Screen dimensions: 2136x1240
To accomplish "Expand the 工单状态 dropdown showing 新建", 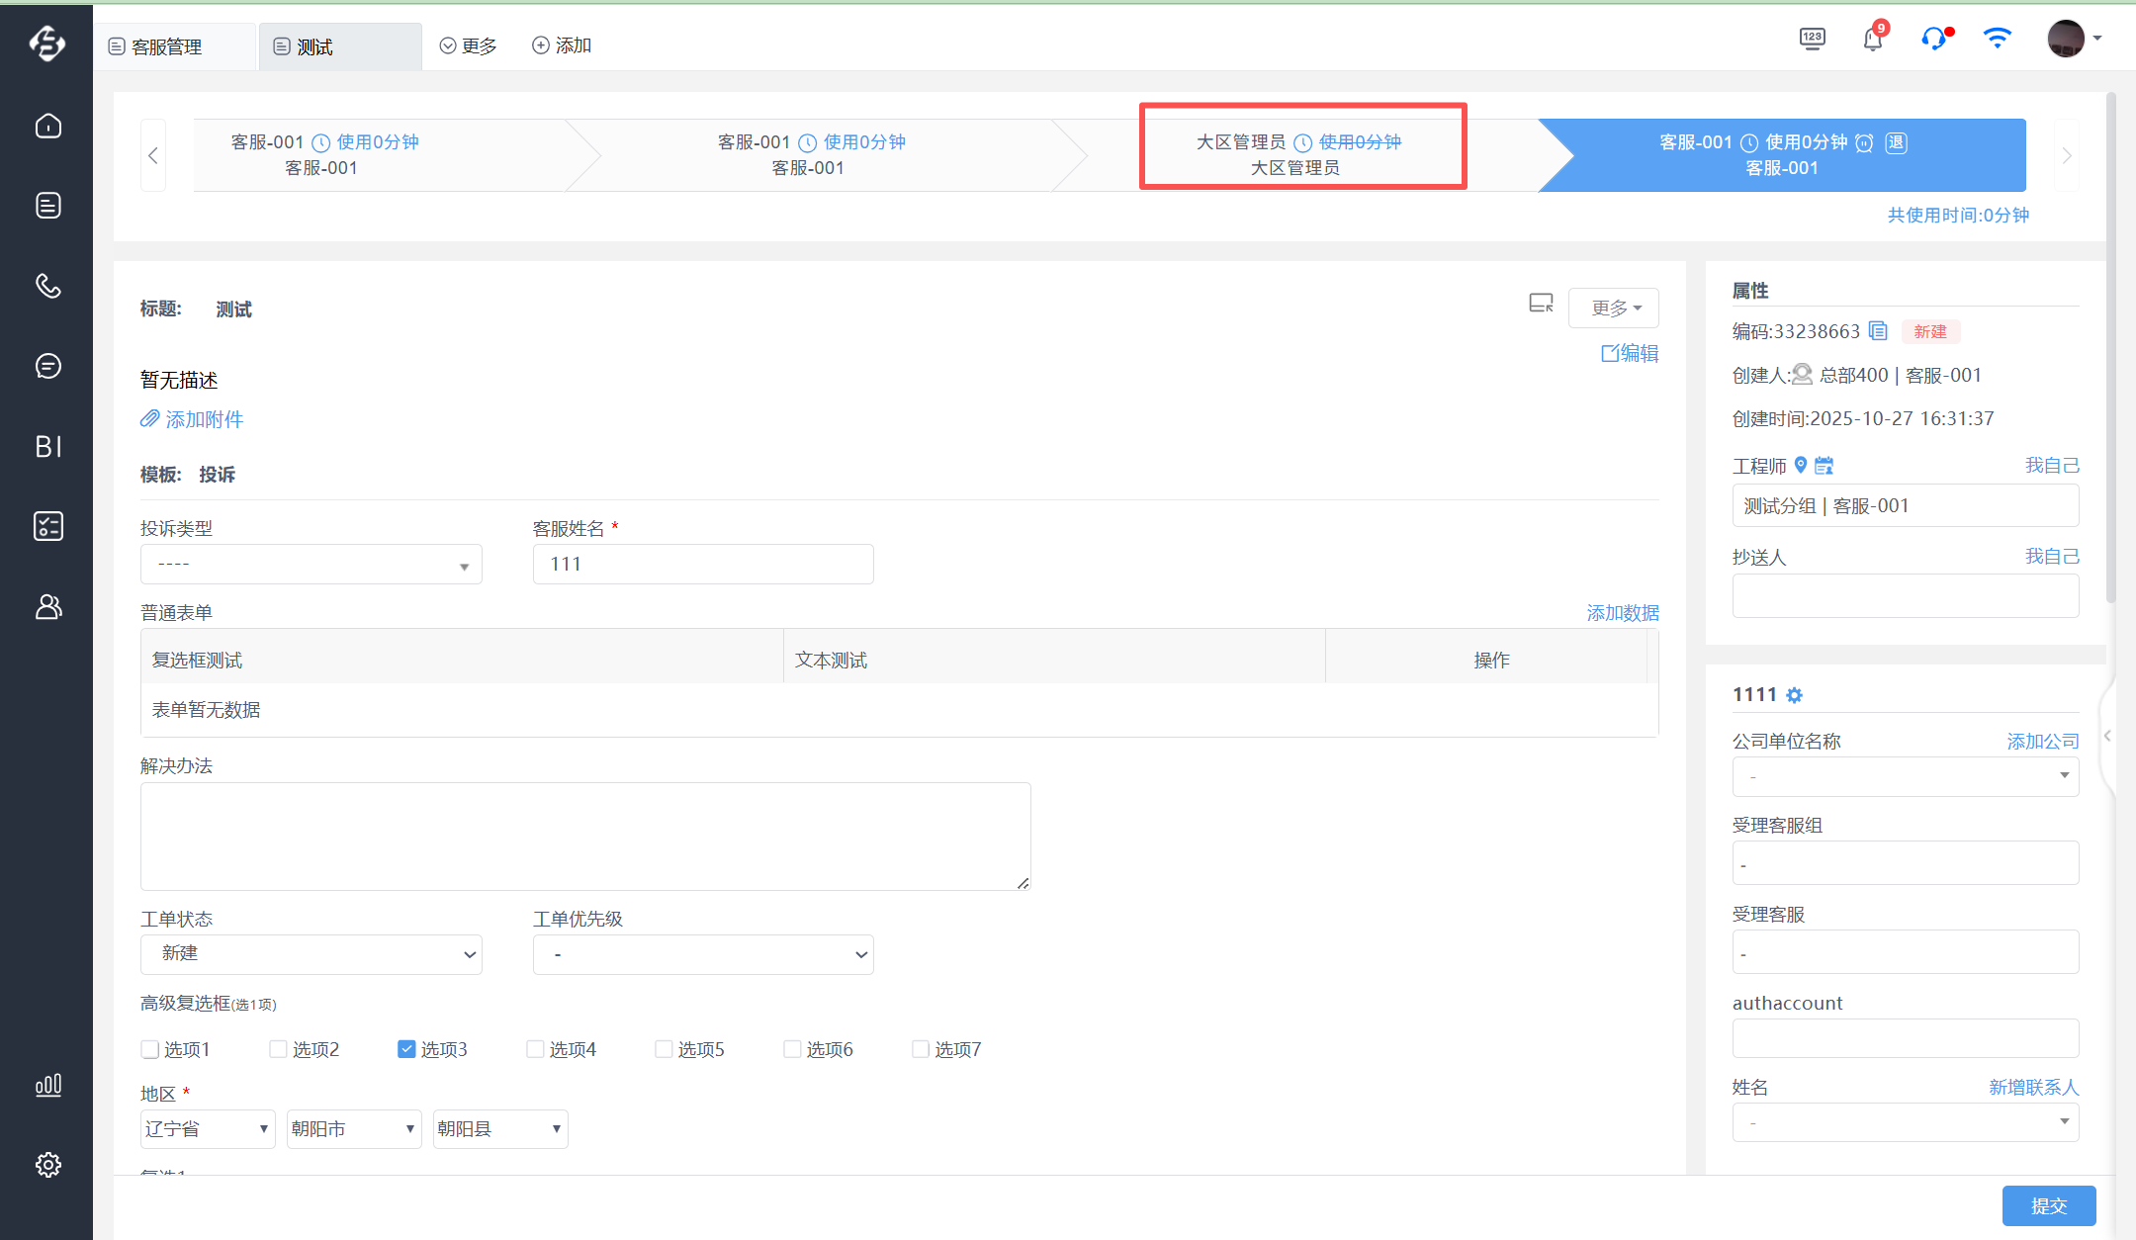I will click(311, 954).
